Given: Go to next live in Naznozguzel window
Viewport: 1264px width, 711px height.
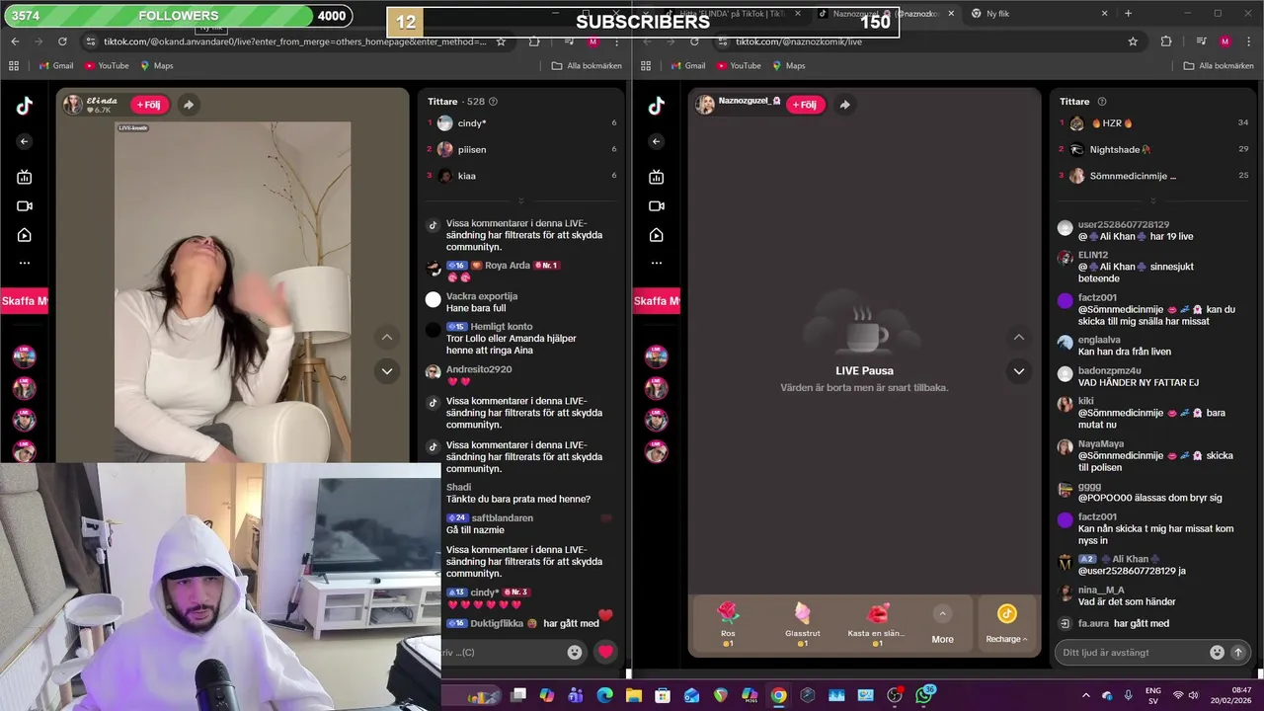Looking at the screenshot, I should (1019, 371).
